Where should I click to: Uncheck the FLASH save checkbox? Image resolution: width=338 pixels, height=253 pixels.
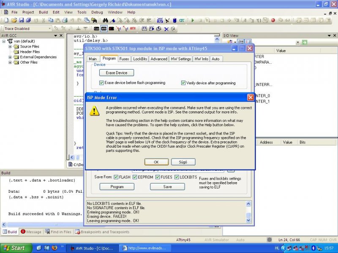(x=116, y=177)
